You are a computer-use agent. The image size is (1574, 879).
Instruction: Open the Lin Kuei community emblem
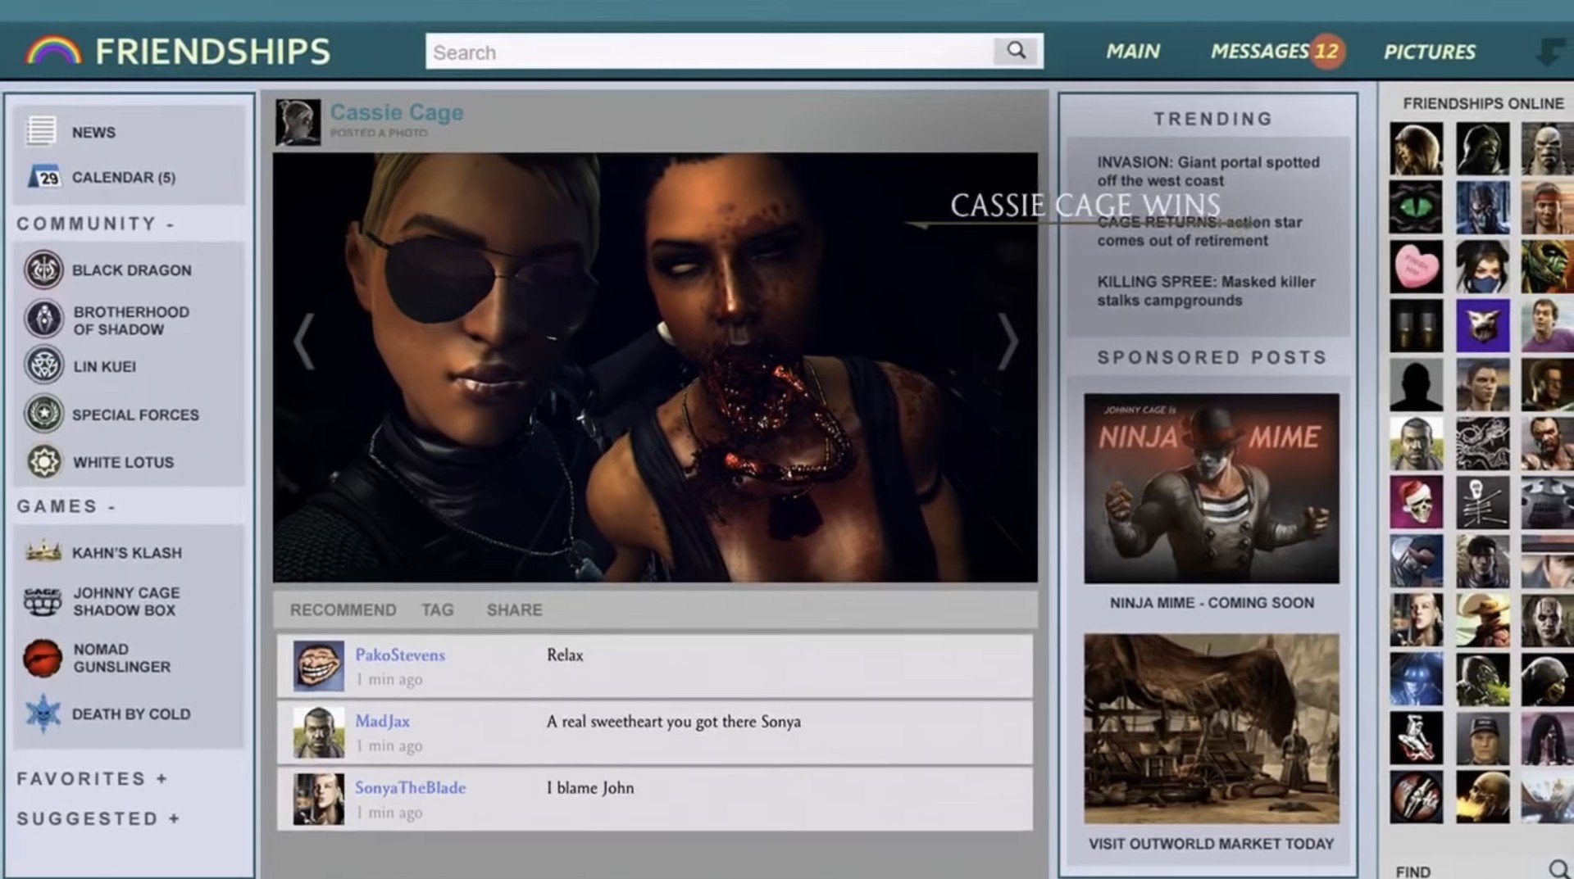pos(43,365)
